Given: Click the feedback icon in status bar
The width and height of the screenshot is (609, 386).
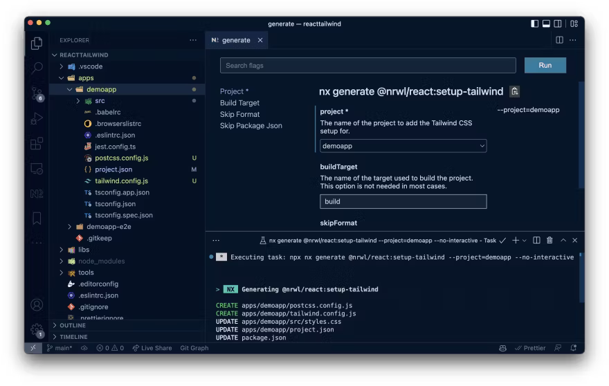Looking at the screenshot, I should tap(558, 348).
